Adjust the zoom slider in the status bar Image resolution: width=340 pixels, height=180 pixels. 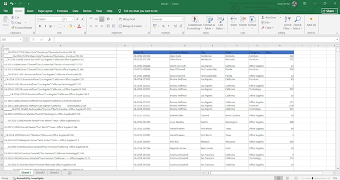pyautogui.click(x=312, y=178)
